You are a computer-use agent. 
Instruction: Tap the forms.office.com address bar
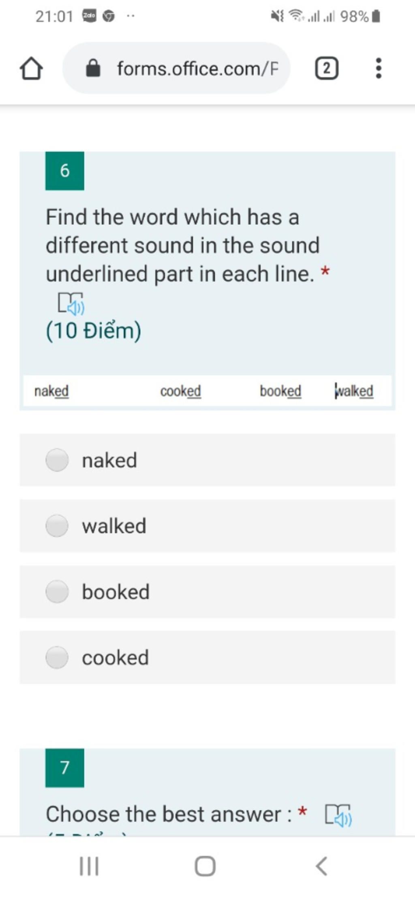177,68
